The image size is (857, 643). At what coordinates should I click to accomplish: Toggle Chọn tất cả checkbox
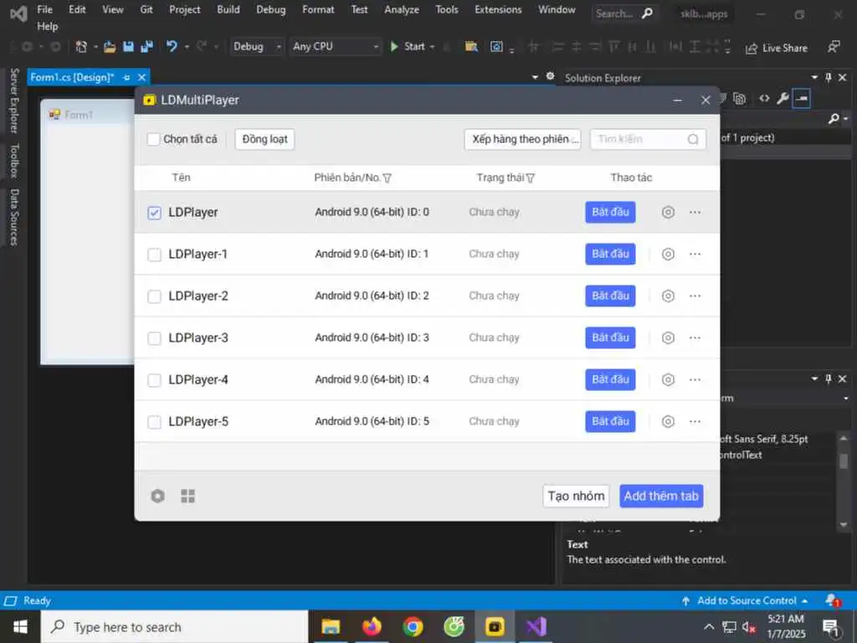pos(154,140)
